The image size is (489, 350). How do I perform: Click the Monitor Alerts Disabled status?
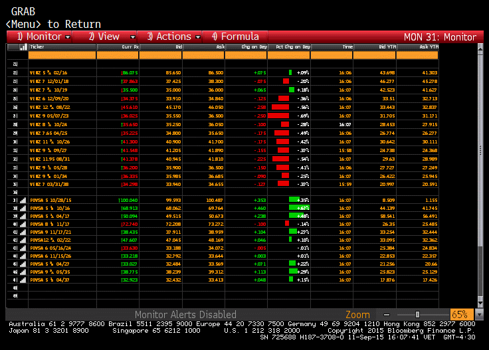(x=185, y=315)
